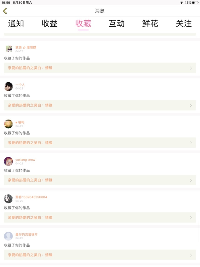Tap the WiFi status icon
The width and height of the screenshot is (200, 267).
[x=182, y=3]
